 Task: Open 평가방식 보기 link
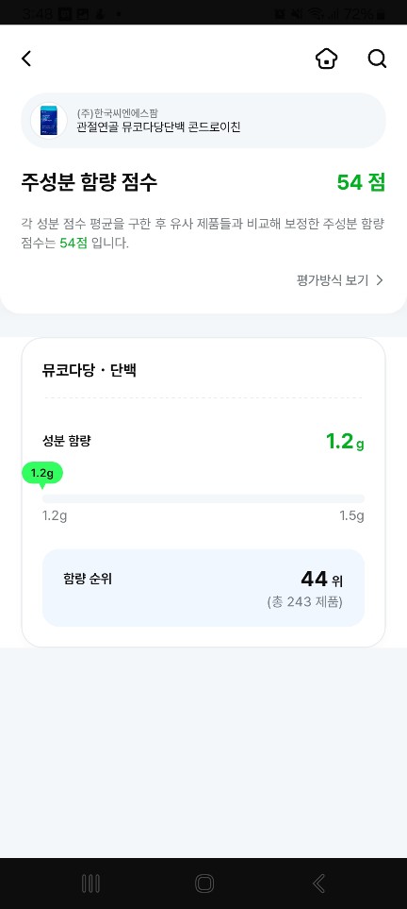pyautogui.click(x=333, y=280)
